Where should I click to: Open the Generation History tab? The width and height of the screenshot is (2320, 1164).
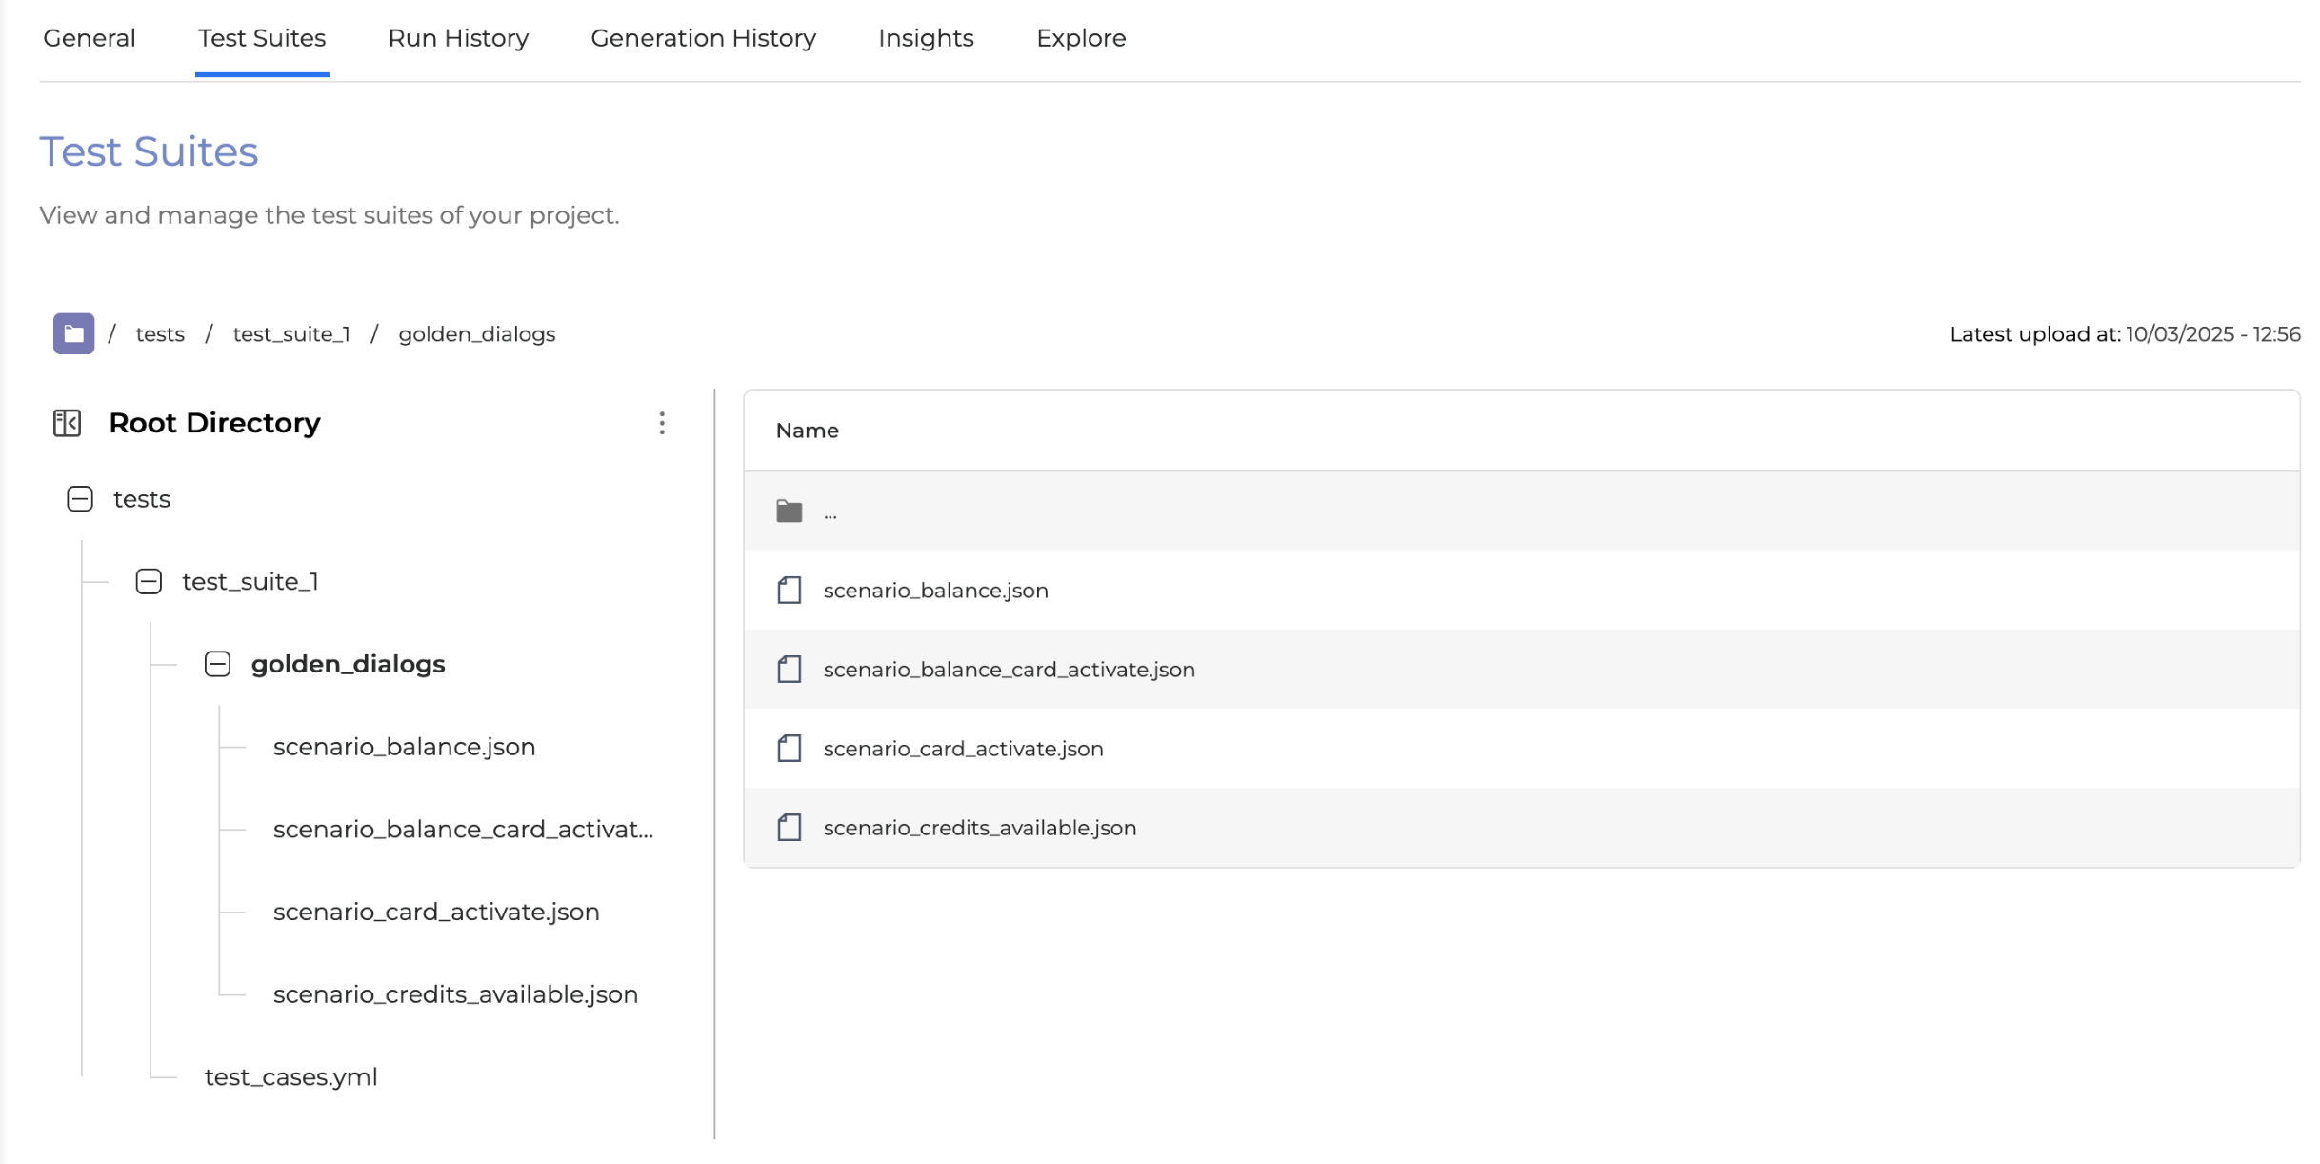(703, 38)
